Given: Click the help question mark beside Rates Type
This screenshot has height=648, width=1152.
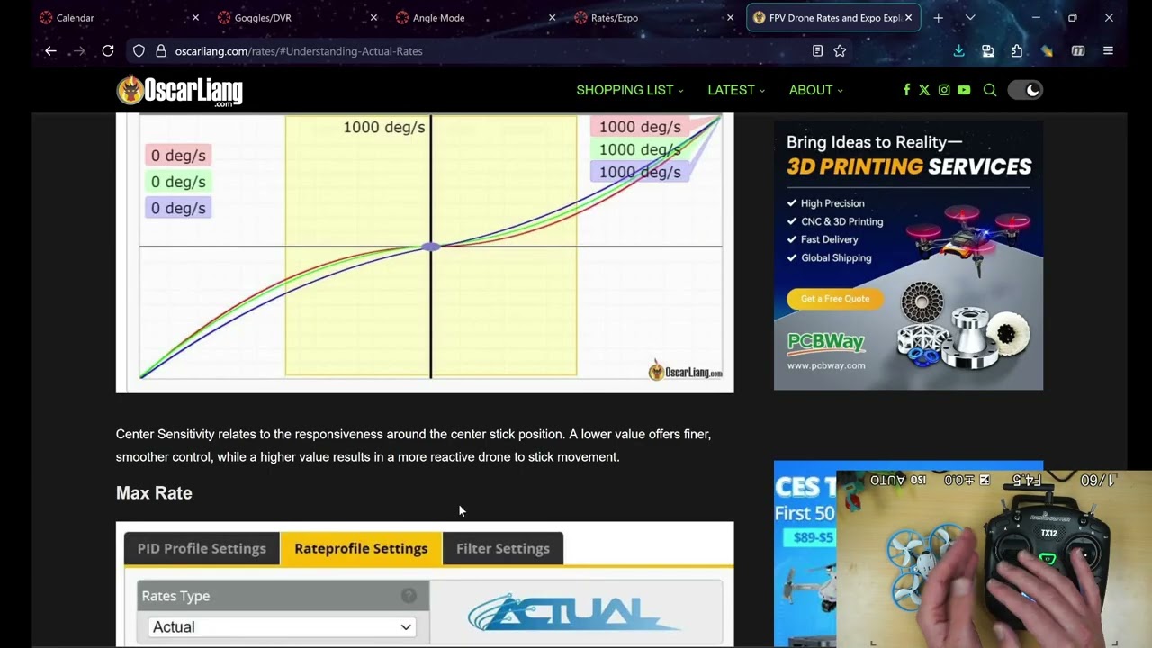Looking at the screenshot, I should 409,596.
